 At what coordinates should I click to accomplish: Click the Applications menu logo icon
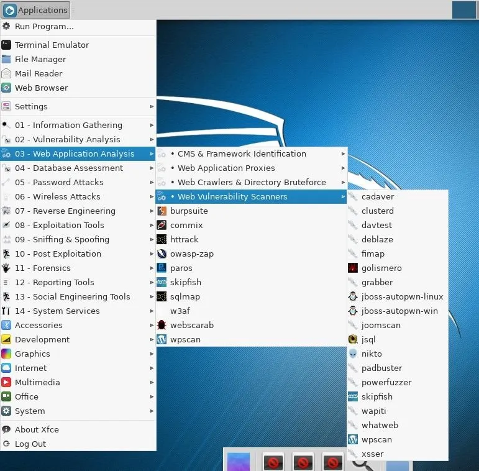point(9,10)
